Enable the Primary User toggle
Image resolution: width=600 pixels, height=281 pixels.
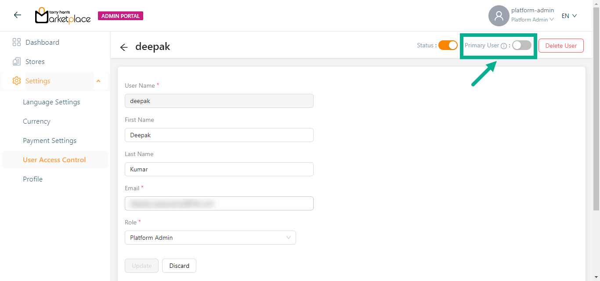coord(522,45)
